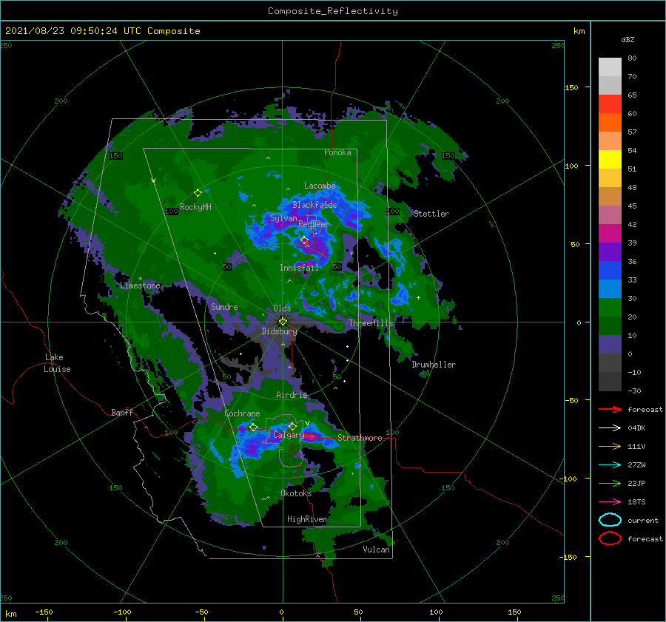
Task: Click the Cochrane label
Action: [242, 413]
